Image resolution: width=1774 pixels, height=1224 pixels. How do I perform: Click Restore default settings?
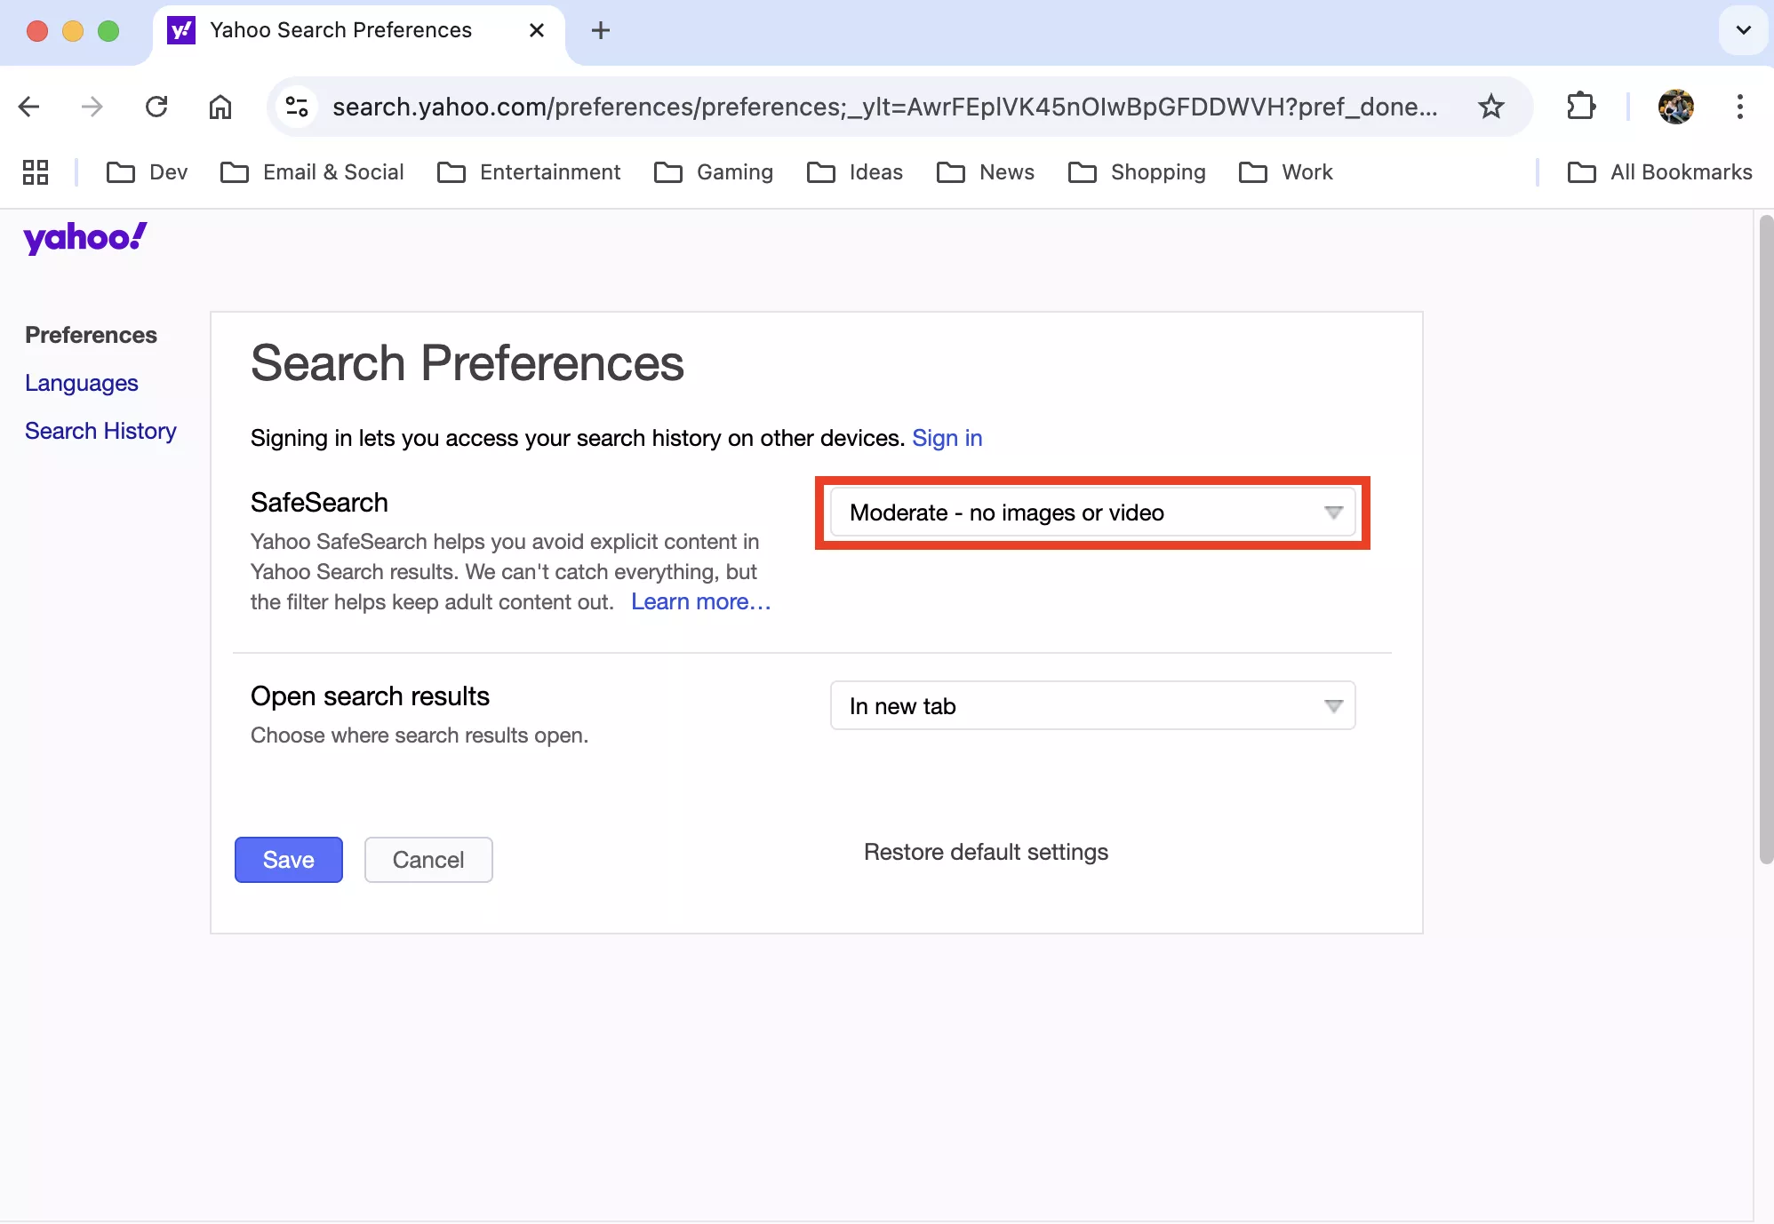coord(986,852)
